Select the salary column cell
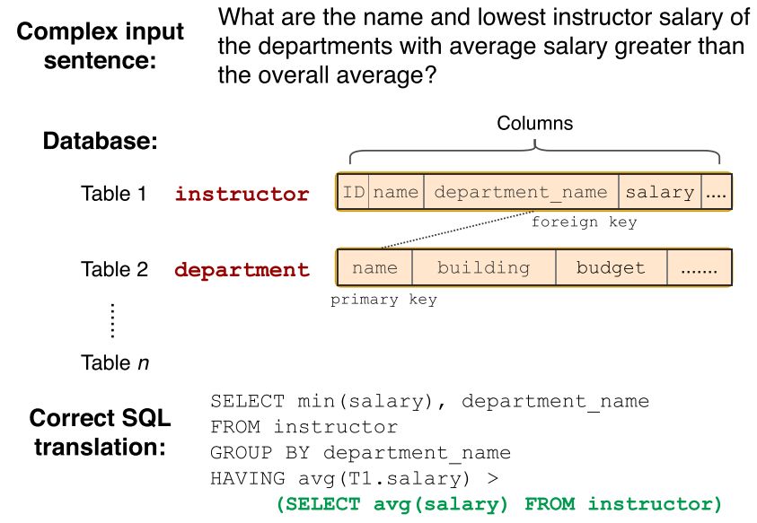Image resolution: width=757 pixels, height=523 pixels. [x=660, y=192]
